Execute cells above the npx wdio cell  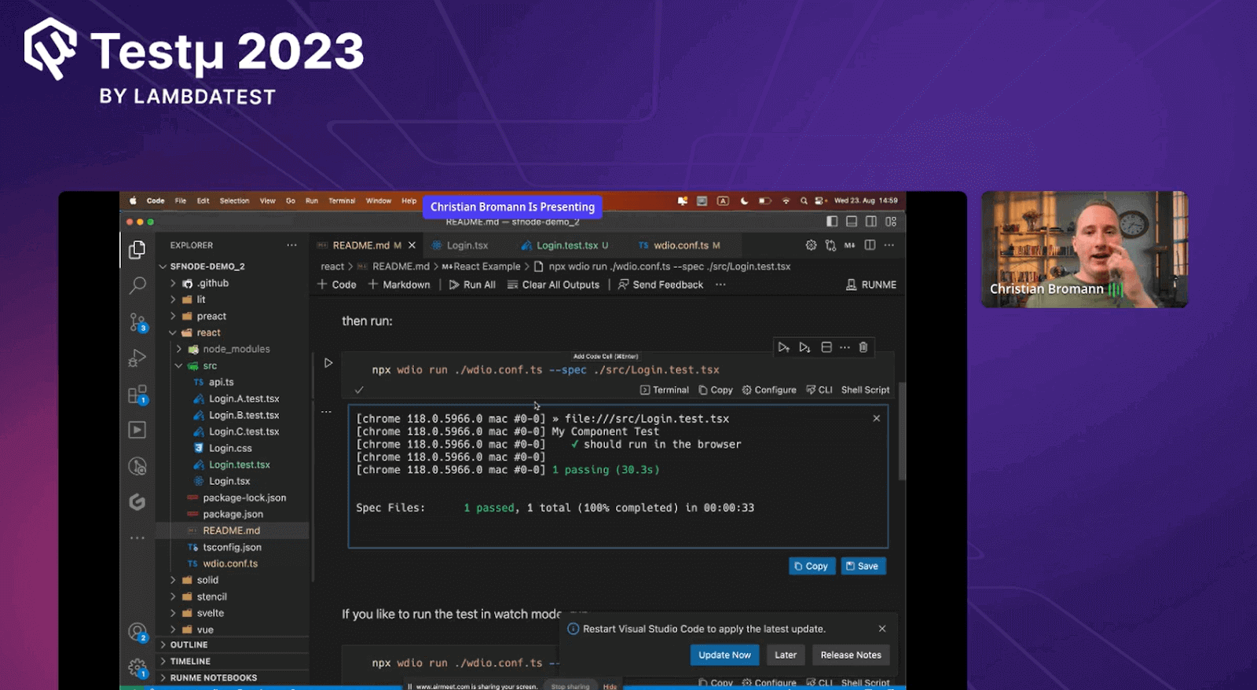click(783, 347)
